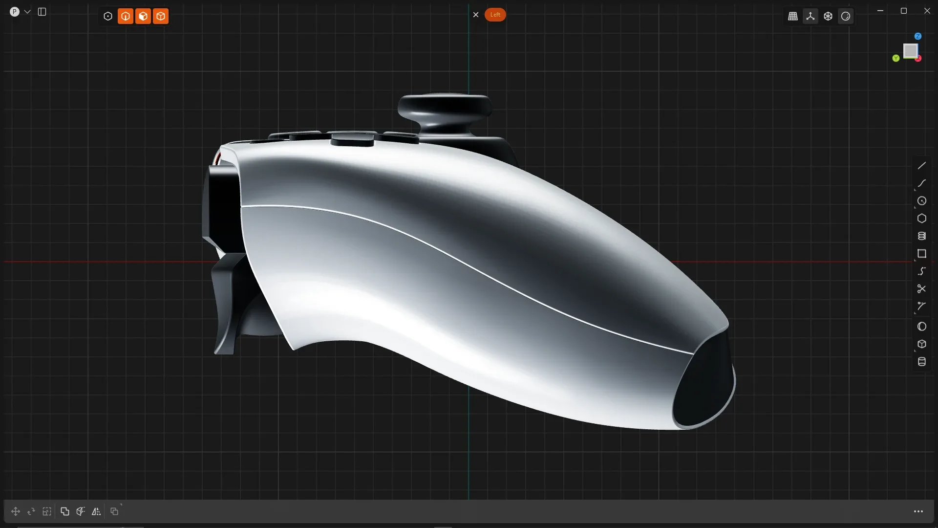938x528 pixels.
Task: Activate the Boolean union command
Action: (x=65, y=511)
